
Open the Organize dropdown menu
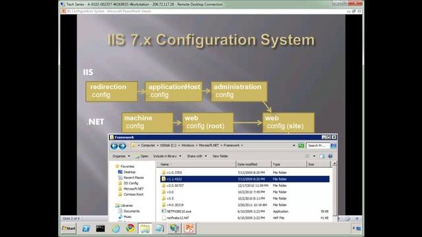[x=121, y=156]
